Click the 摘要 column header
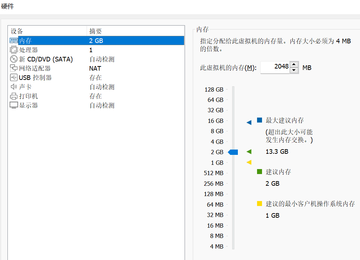360x260 pixels. (x=136, y=31)
